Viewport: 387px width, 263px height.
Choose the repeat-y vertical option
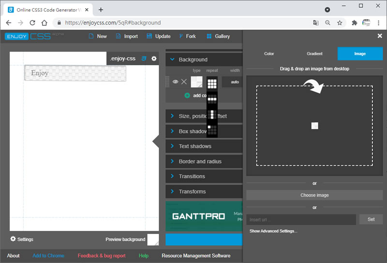[212, 115]
